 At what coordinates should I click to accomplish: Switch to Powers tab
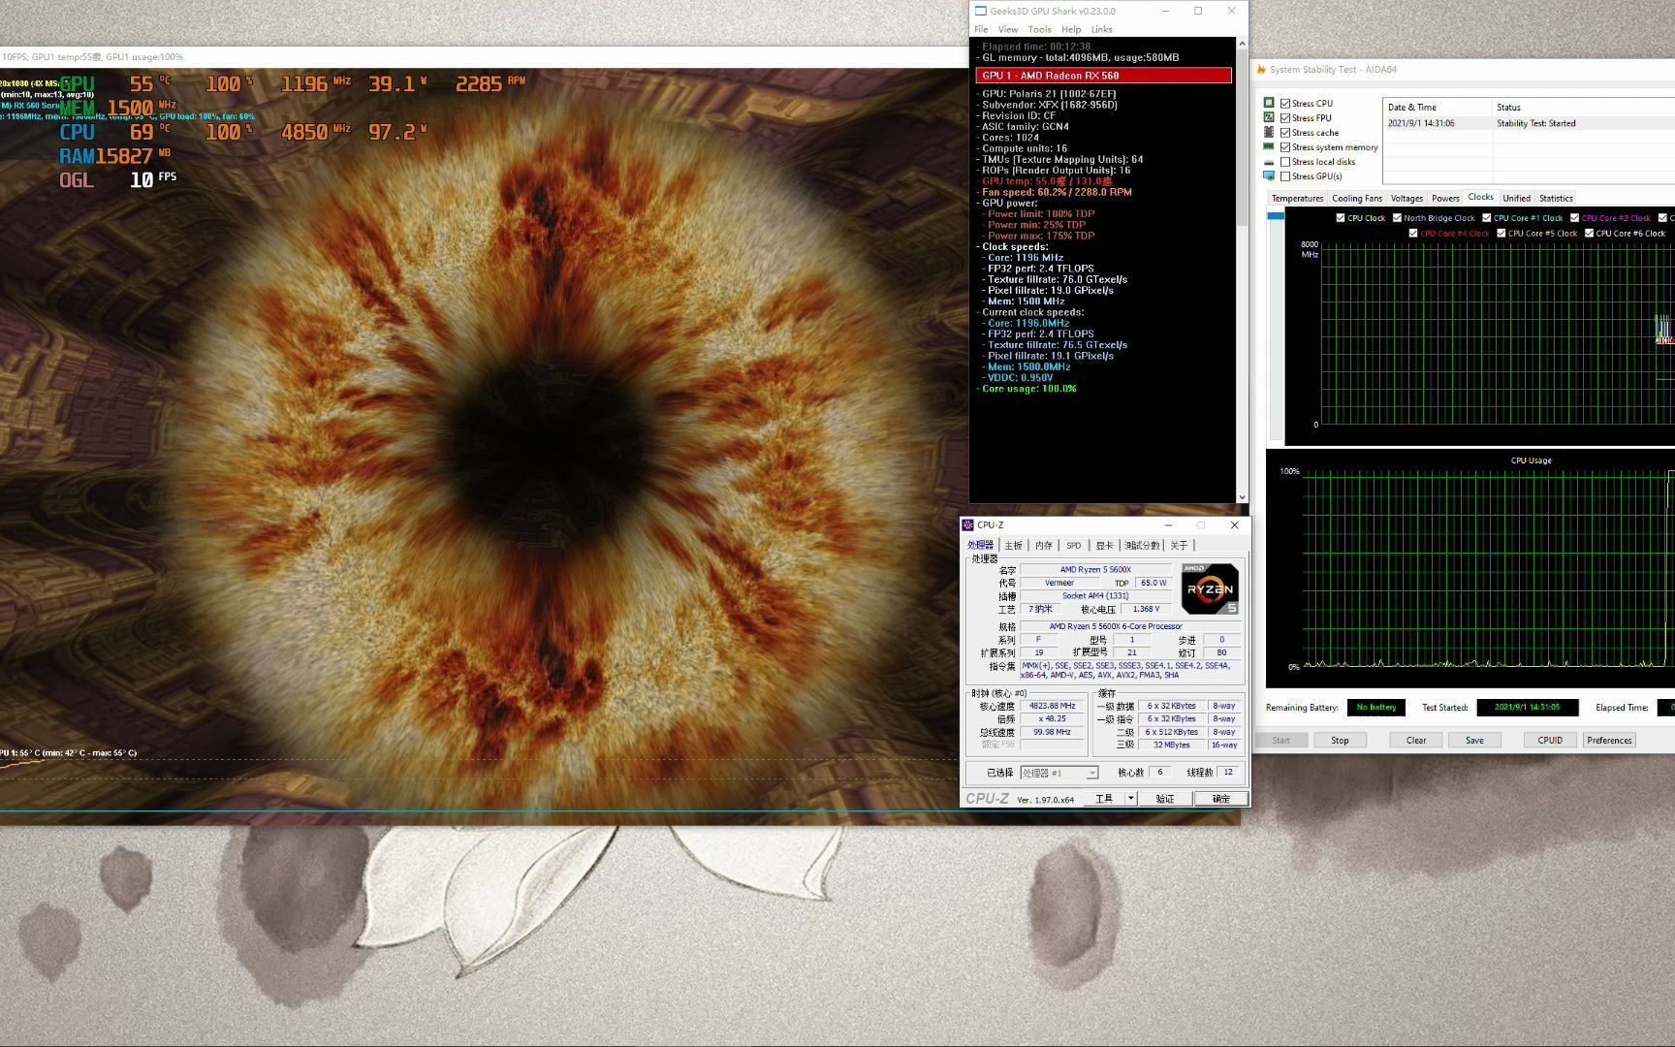(x=1445, y=198)
